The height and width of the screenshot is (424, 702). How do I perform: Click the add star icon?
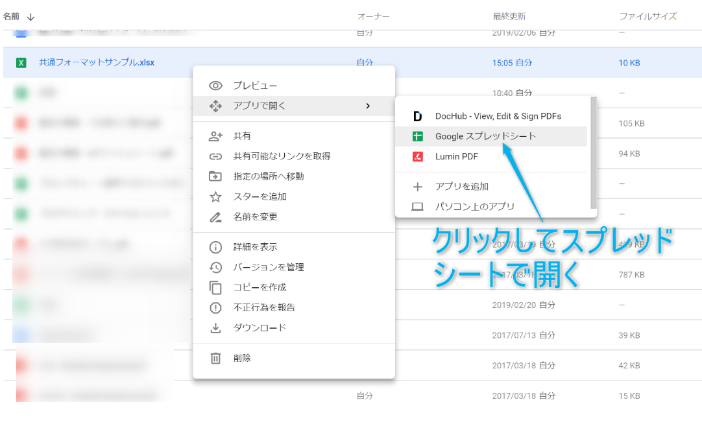pos(215,197)
